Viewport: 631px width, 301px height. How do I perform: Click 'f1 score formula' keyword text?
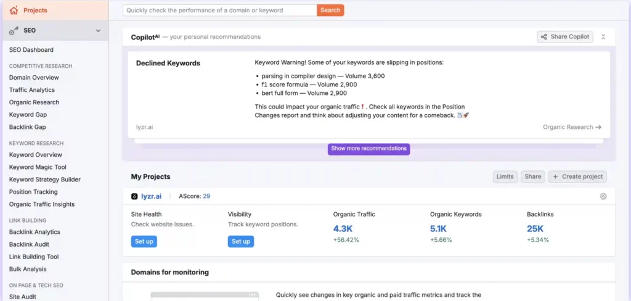pos(285,85)
